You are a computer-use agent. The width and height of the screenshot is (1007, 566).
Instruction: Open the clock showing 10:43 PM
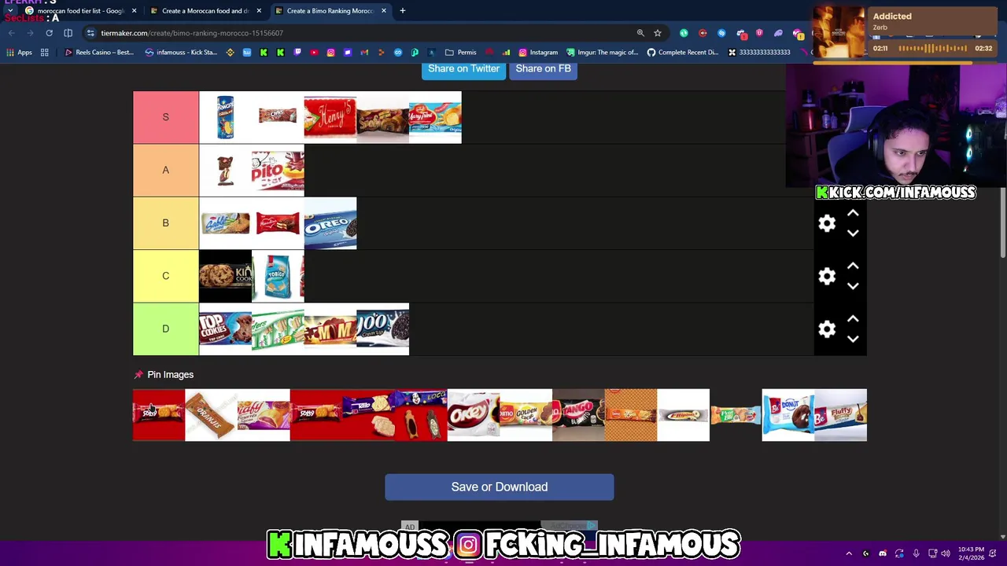click(971, 553)
